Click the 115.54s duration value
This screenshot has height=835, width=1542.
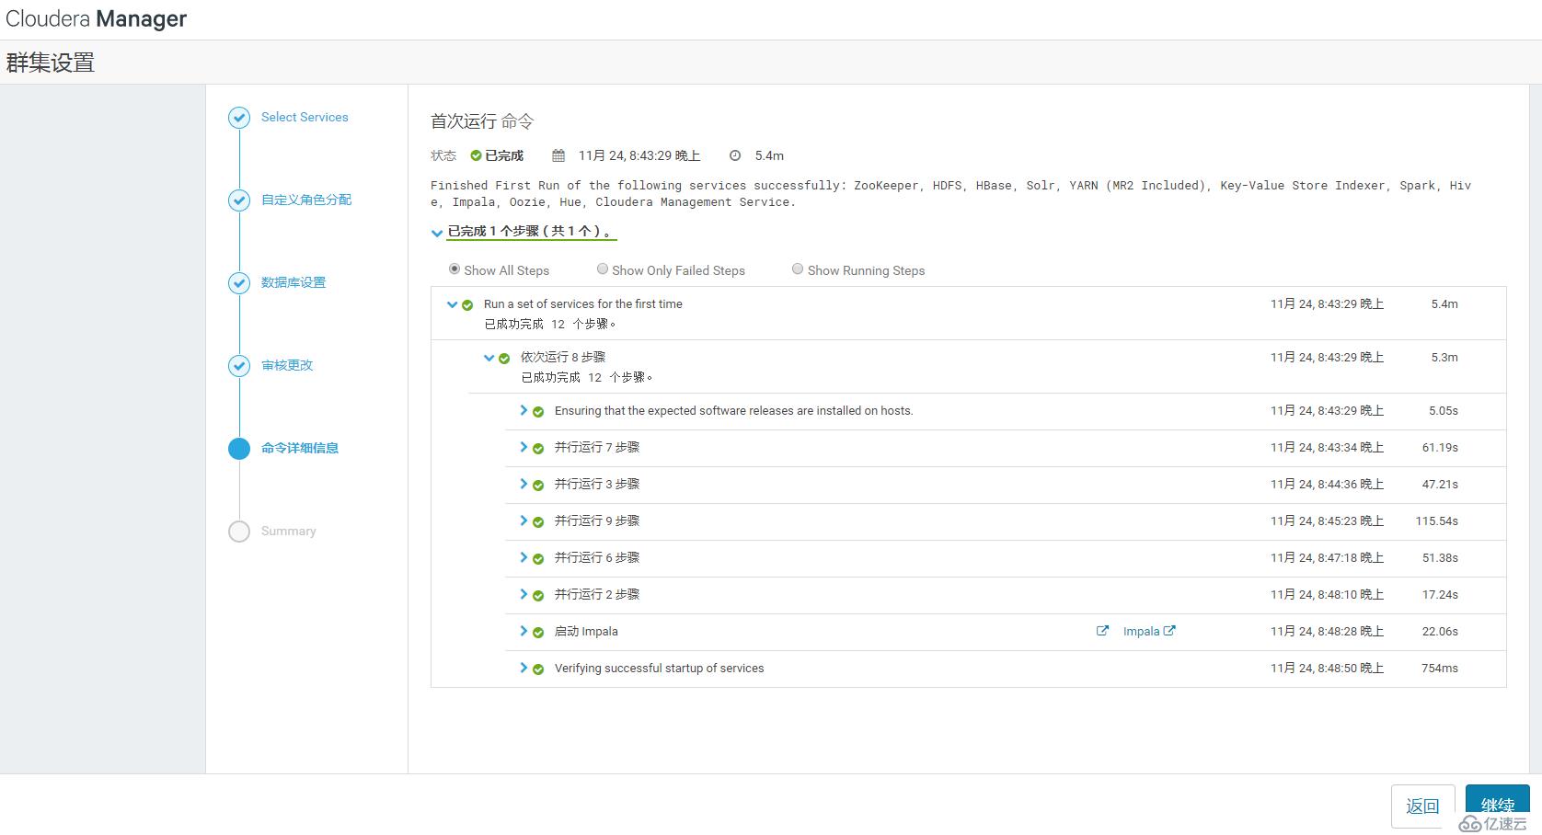point(1436,520)
